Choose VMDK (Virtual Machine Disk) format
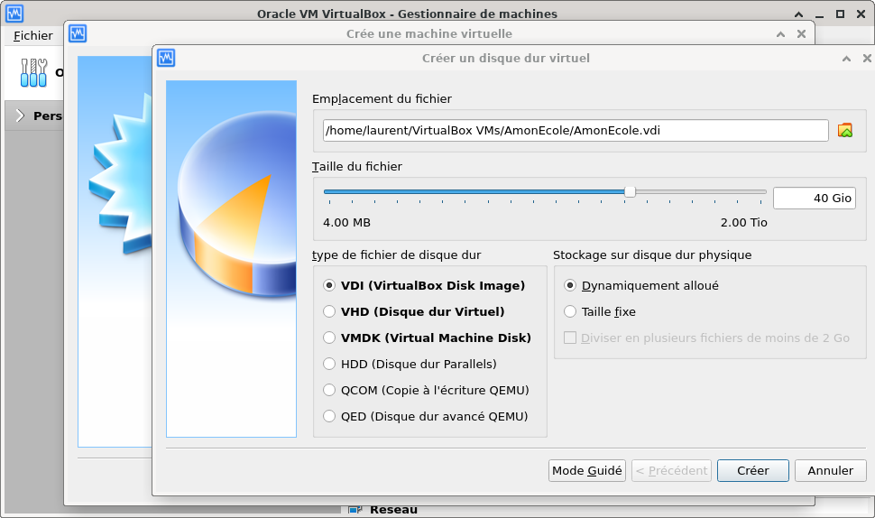 click(x=427, y=338)
